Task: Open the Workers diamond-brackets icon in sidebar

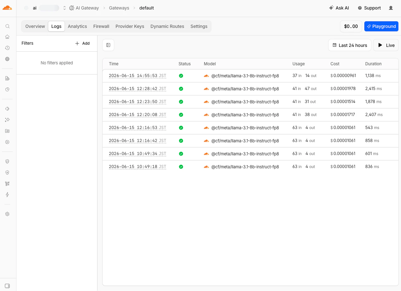Action: point(8,109)
